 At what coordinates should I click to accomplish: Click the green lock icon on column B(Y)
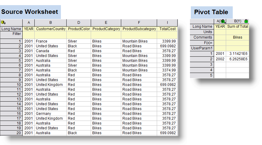[246, 21]
